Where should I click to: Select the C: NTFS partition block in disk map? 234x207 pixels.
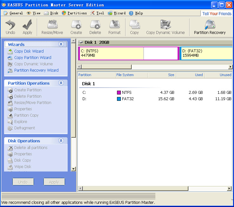point(111,53)
